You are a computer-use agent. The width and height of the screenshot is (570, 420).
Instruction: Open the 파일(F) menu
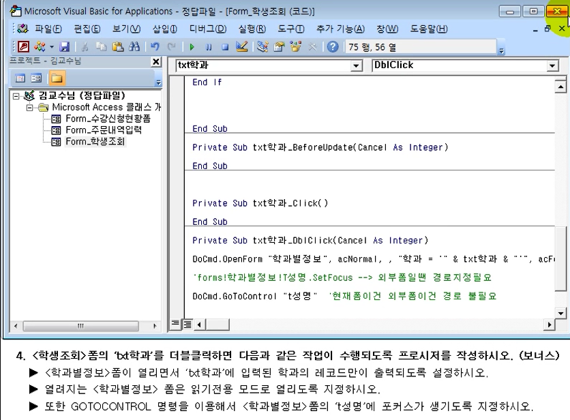click(48, 29)
